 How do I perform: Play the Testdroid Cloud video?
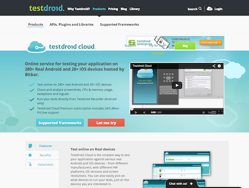pyautogui.click(x=177, y=85)
